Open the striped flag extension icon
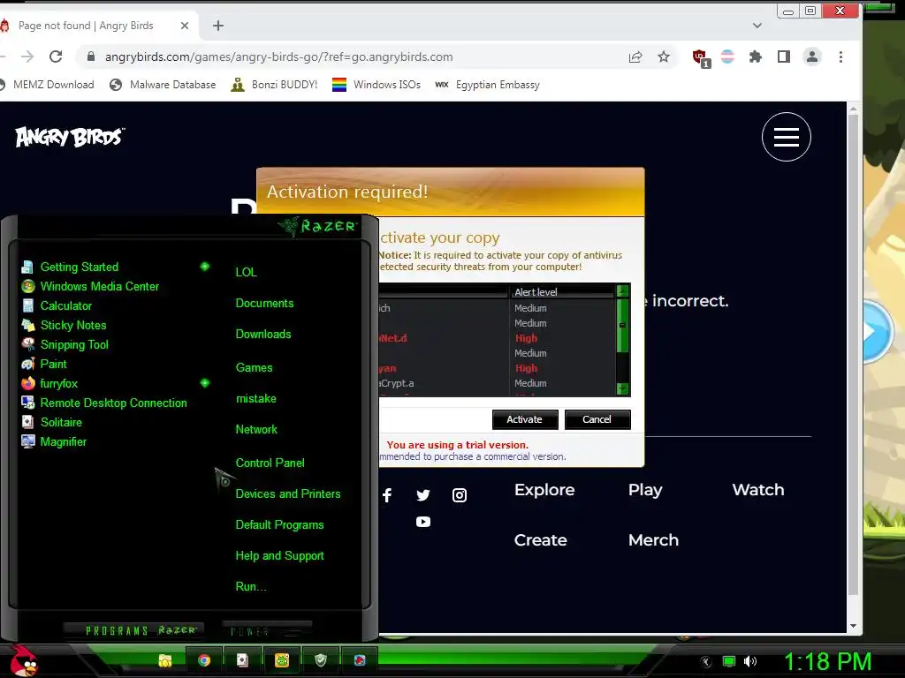Image resolution: width=905 pixels, height=678 pixels. pyautogui.click(x=727, y=56)
